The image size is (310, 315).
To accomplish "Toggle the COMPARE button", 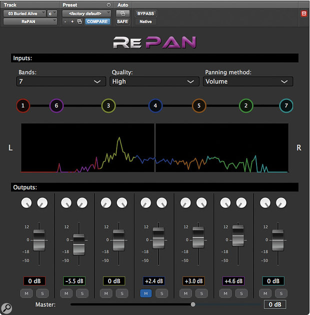I will 97,21.
